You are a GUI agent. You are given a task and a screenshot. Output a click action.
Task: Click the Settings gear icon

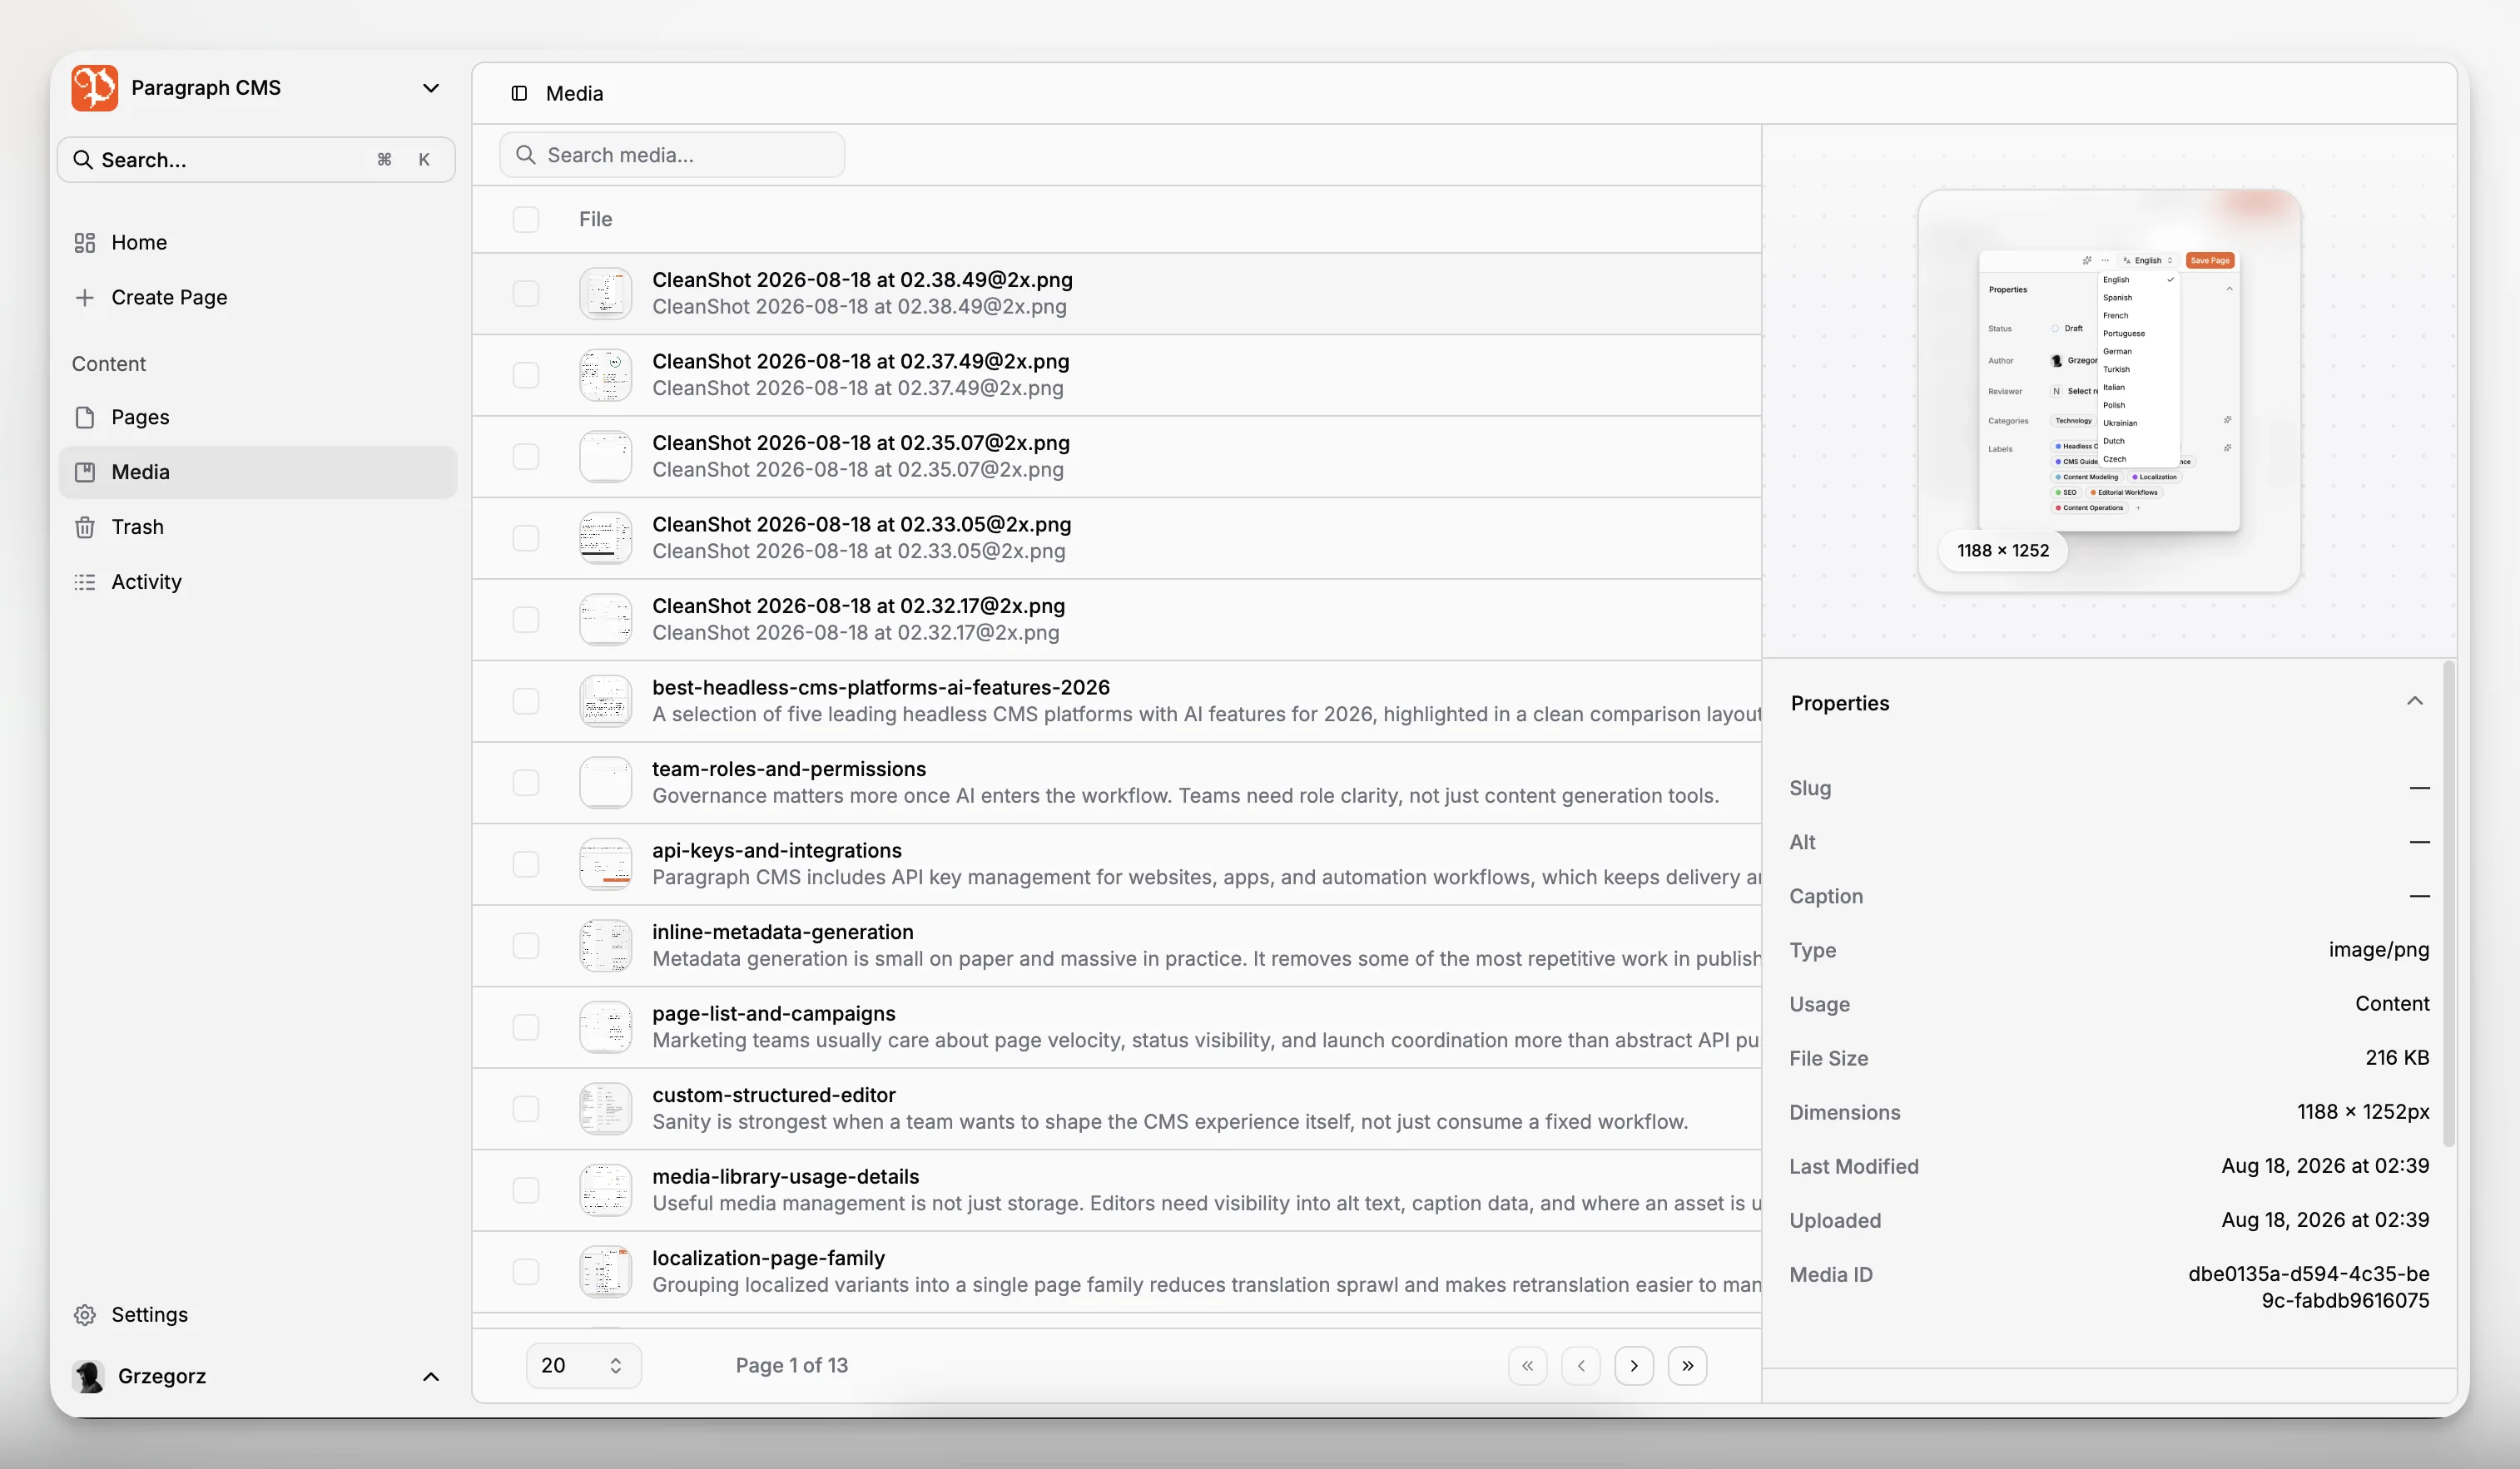(85, 1315)
